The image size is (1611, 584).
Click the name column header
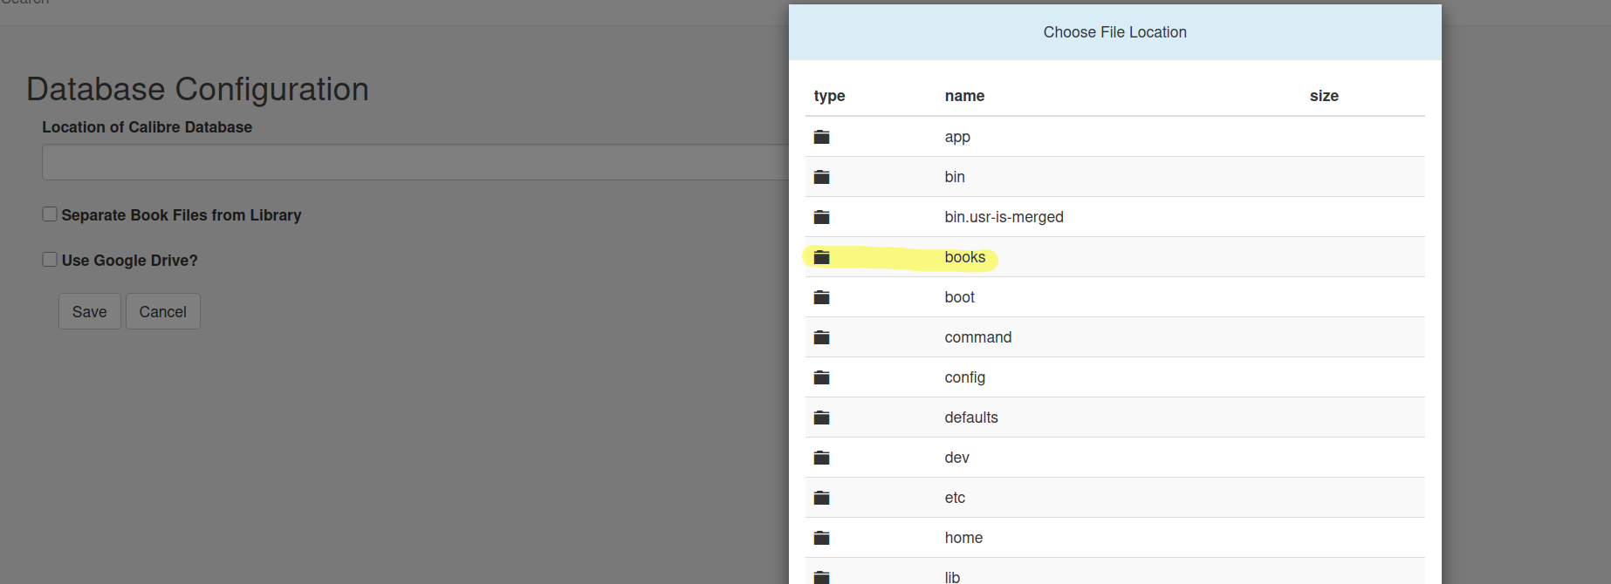964,96
